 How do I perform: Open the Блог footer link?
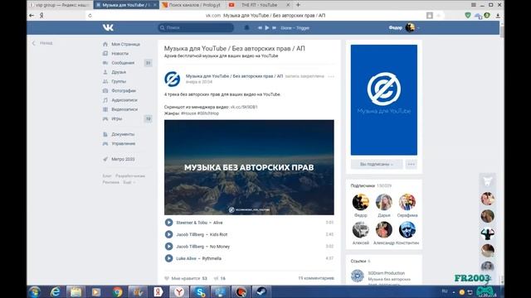tap(107, 176)
